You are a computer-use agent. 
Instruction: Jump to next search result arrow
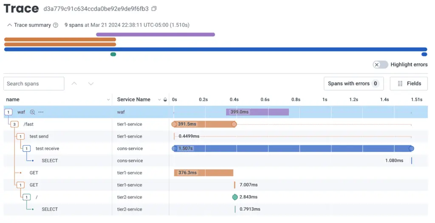91,84
